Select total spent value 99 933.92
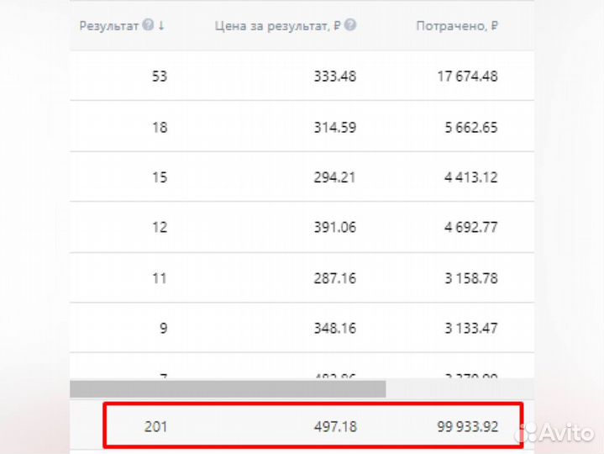Viewport: 604px width, 454px height. (x=468, y=426)
